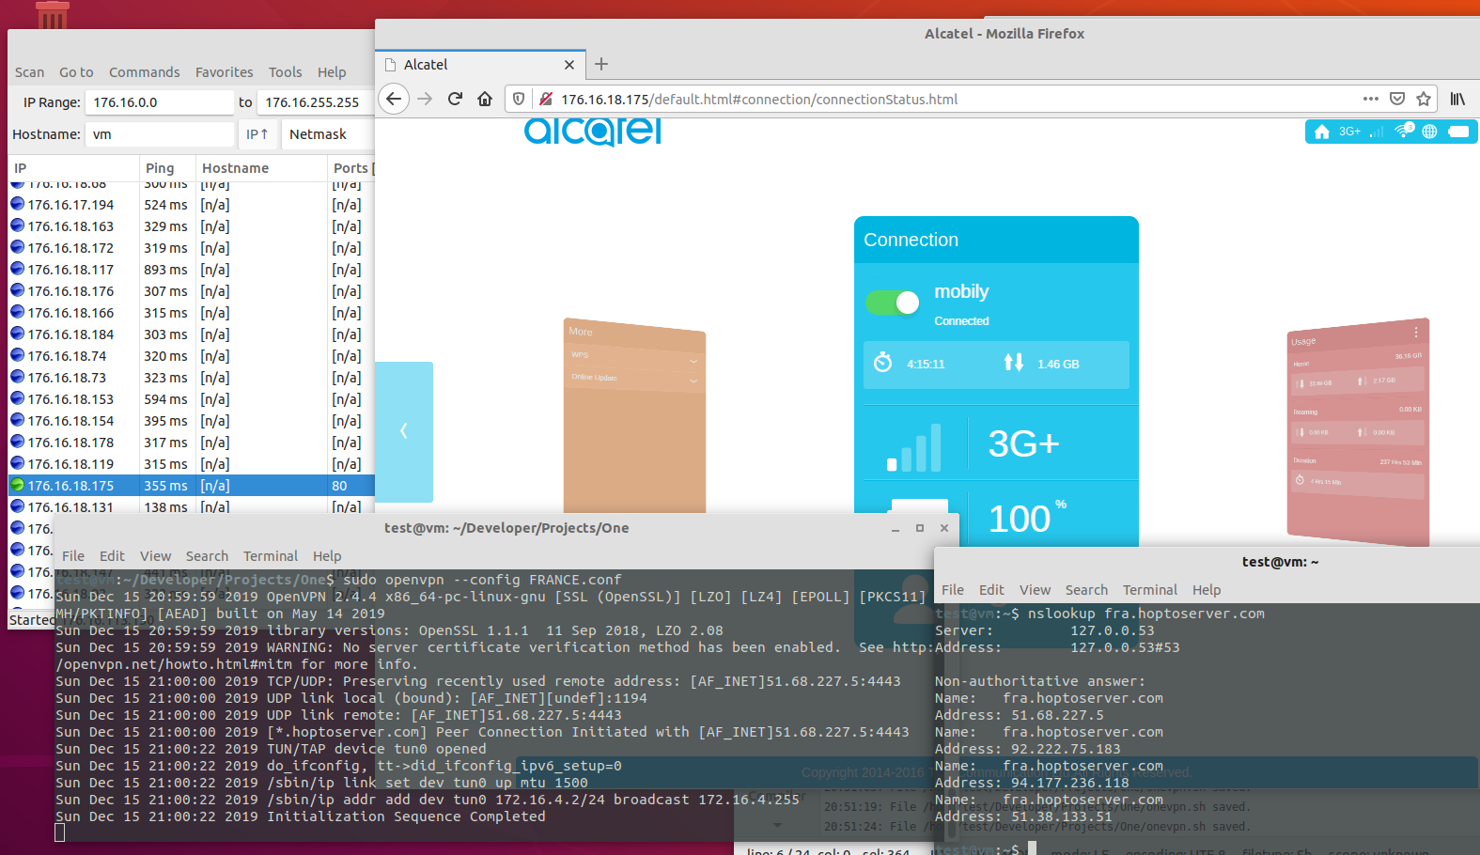The width and height of the screenshot is (1480, 855).
Task: Select the row for 176.16.17.194
Action: tap(192, 205)
